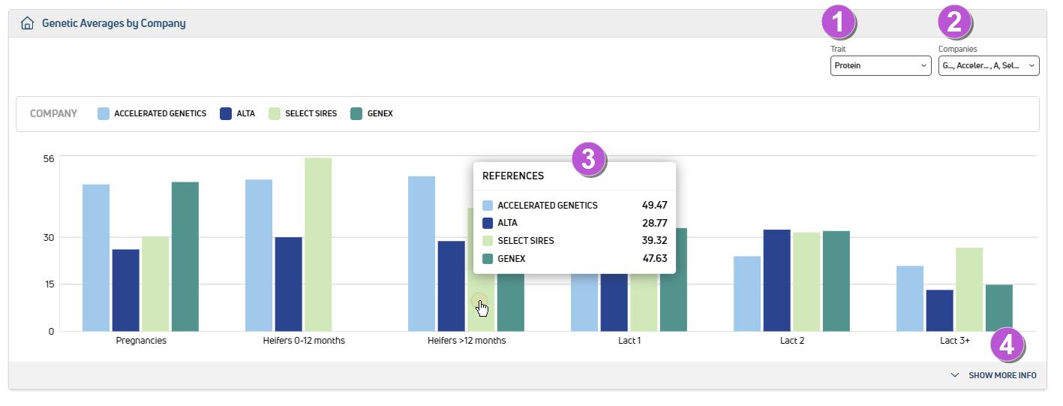Click callout marker number 4
This screenshot has height=406, width=1063.
point(1007,345)
